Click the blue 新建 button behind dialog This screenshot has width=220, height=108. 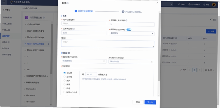point(211,31)
